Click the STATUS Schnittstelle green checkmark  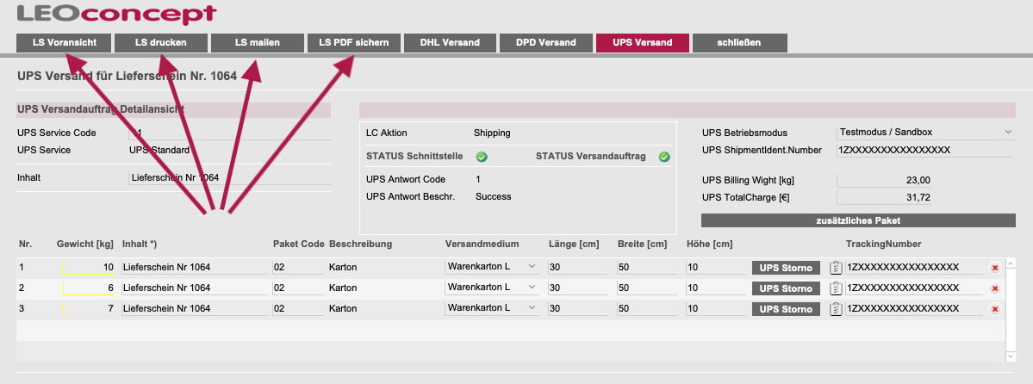(482, 157)
